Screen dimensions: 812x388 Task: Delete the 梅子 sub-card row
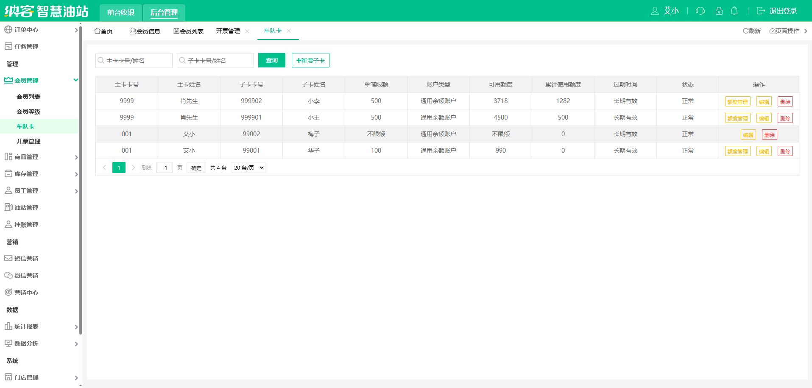point(770,135)
